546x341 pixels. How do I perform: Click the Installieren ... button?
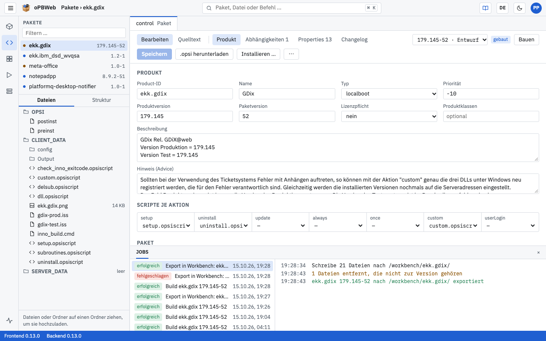[258, 54]
